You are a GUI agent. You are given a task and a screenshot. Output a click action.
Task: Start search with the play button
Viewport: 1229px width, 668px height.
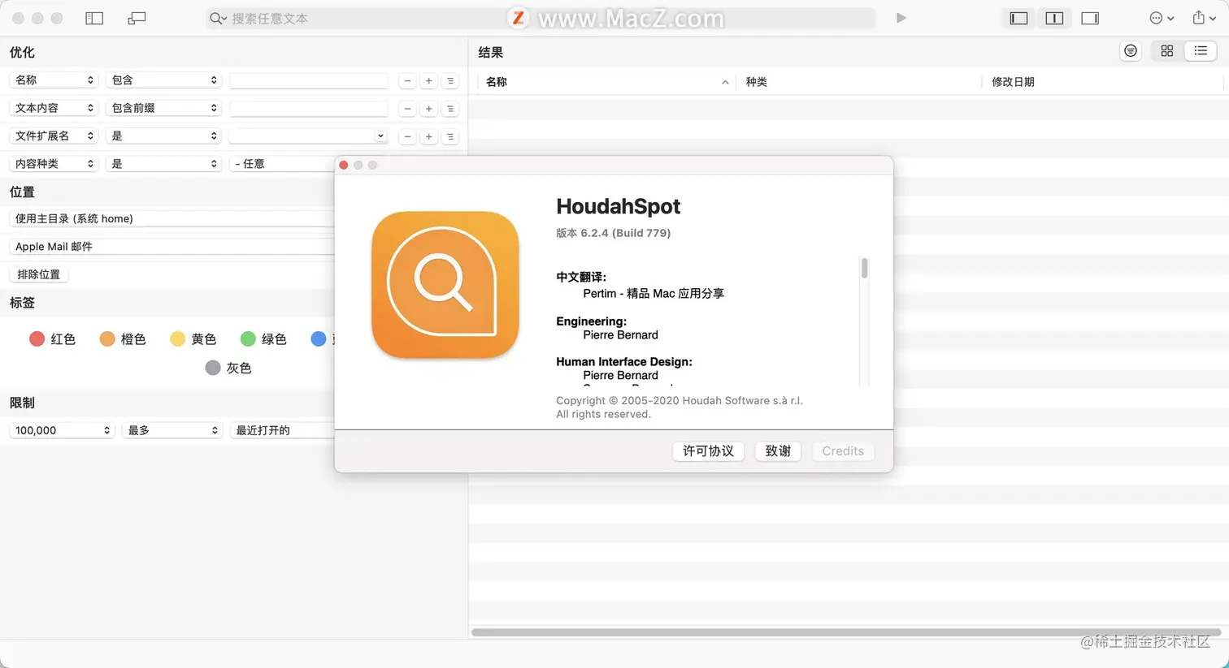[x=901, y=18]
